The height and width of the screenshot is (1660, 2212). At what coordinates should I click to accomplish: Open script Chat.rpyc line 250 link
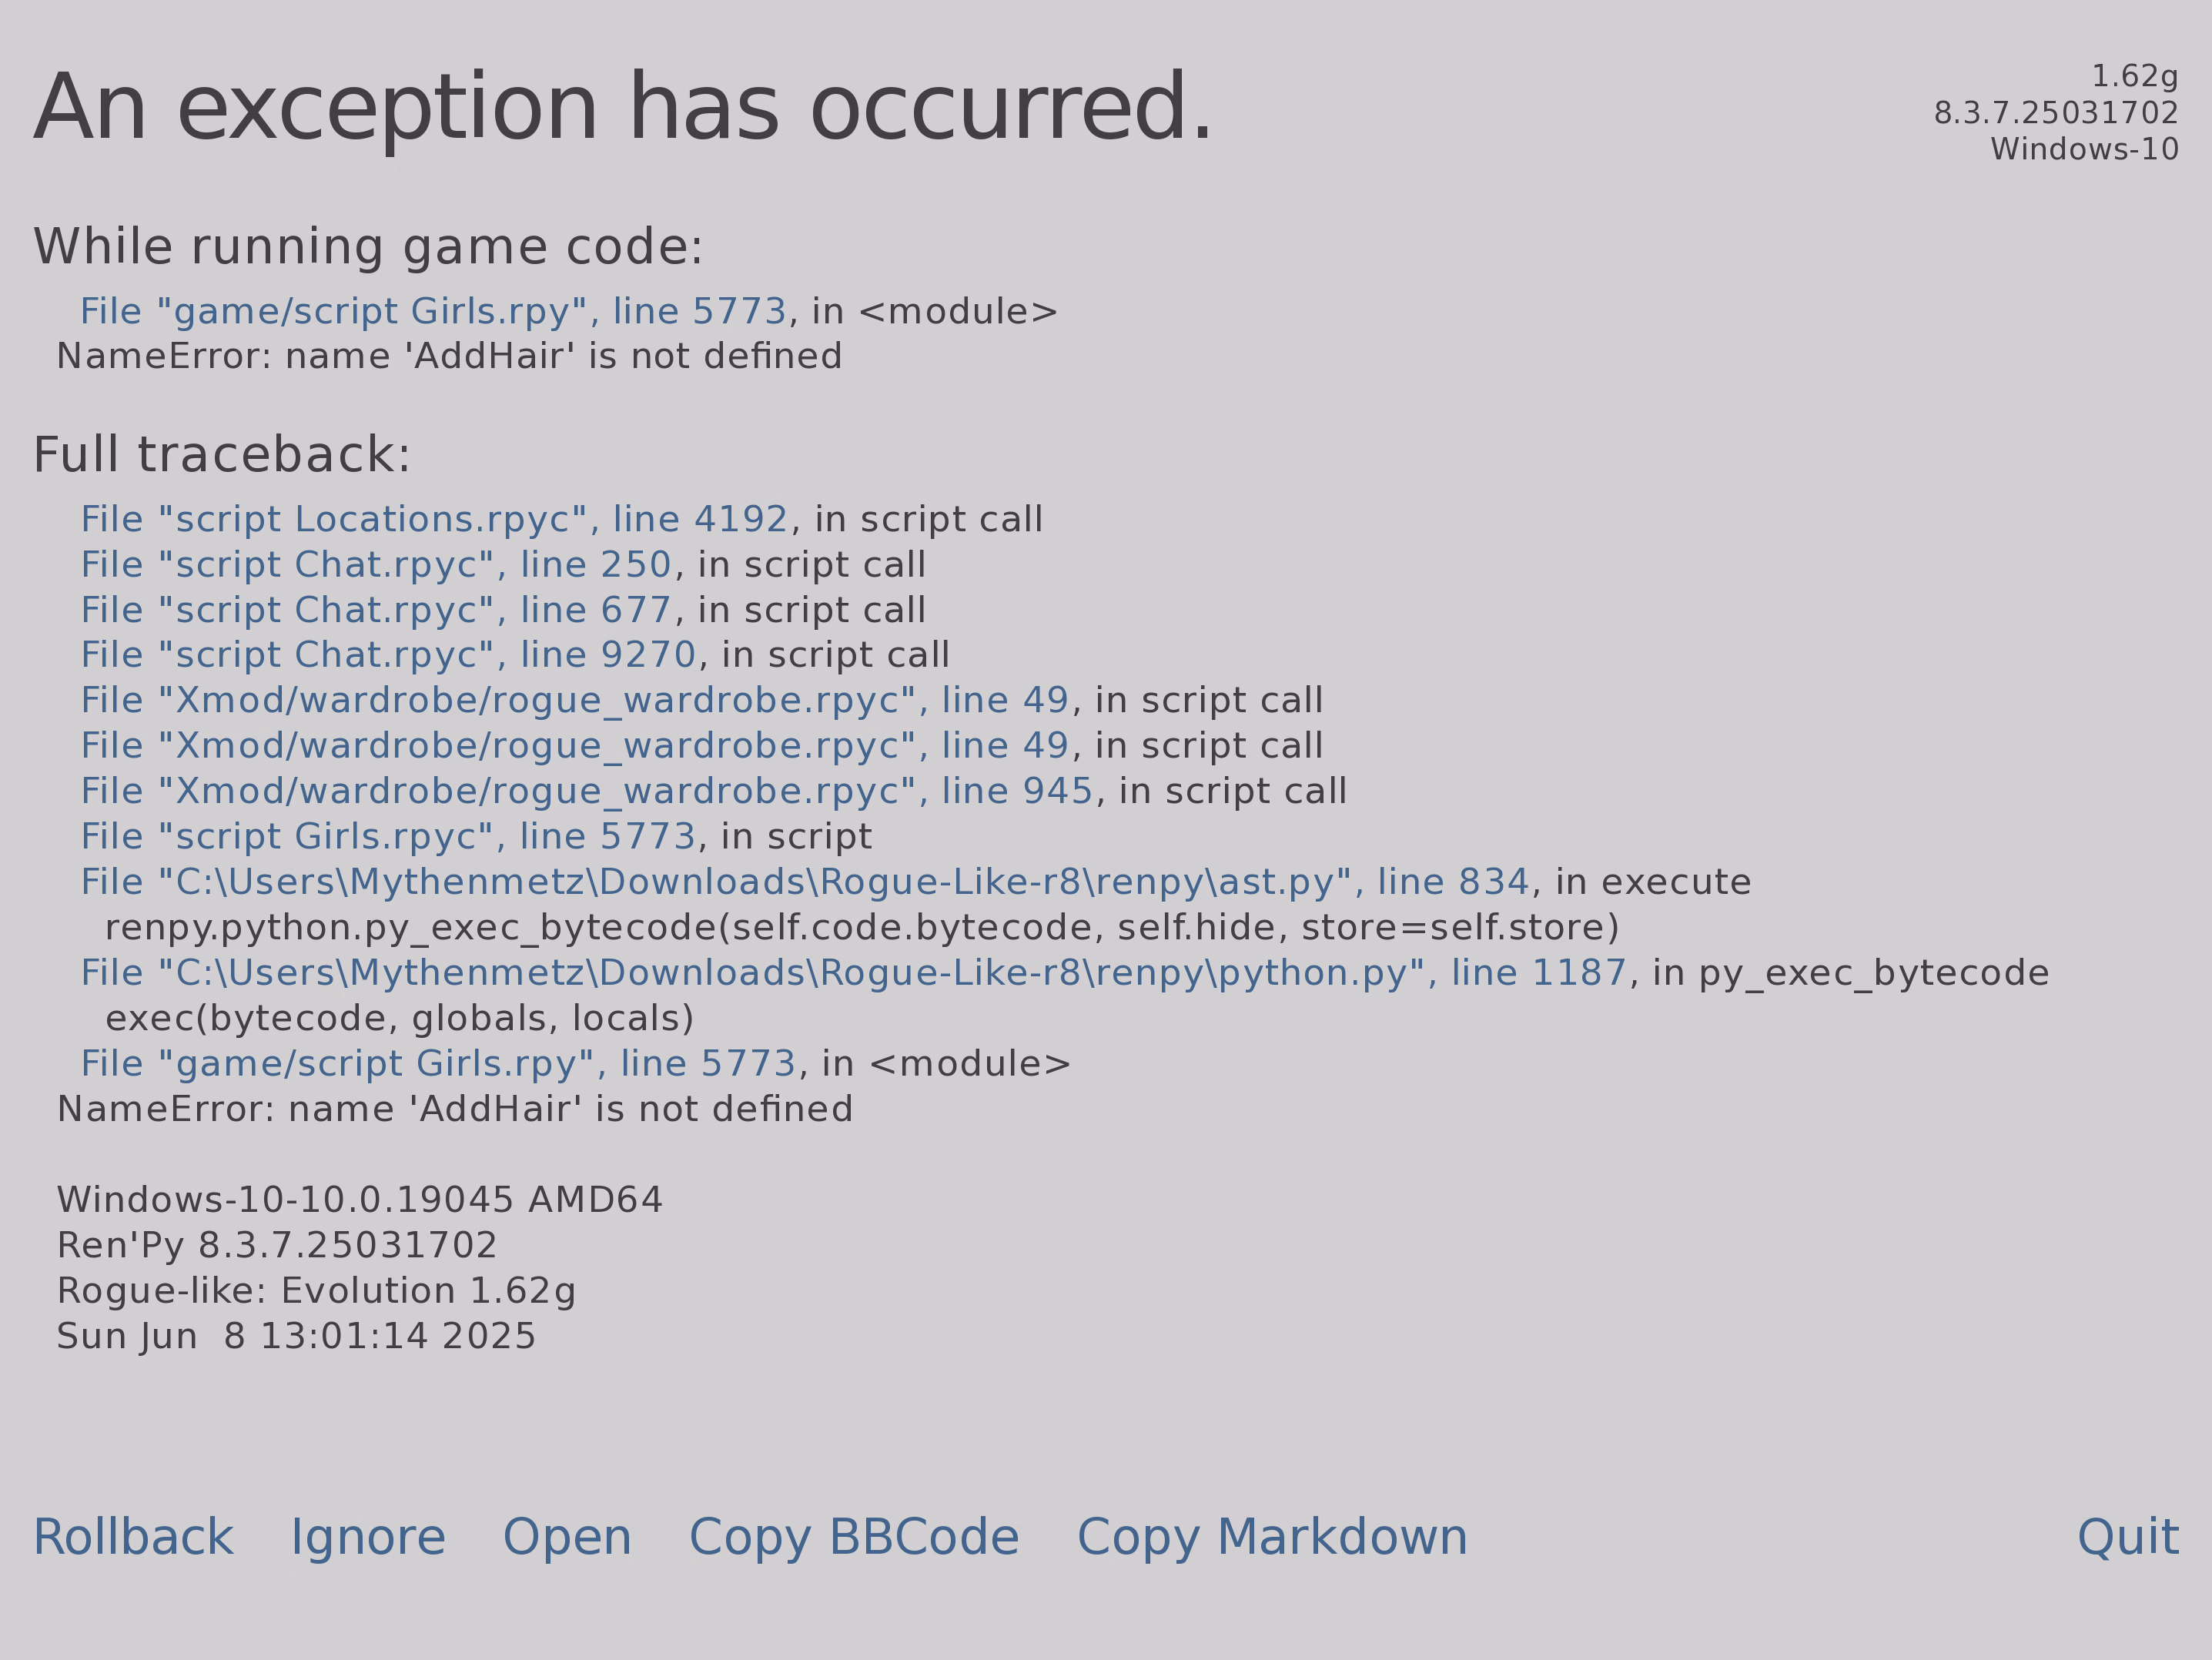tap(376, 565)
